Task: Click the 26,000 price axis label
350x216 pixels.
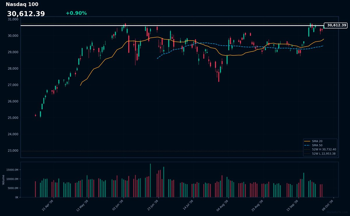Action: pos(13,101)
